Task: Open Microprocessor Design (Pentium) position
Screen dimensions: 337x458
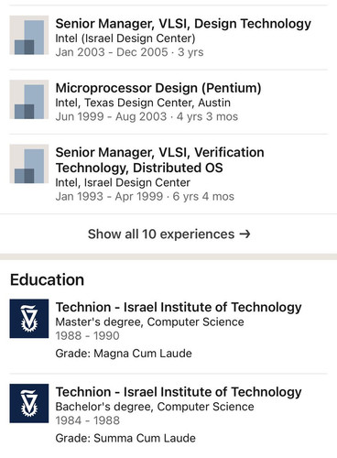Action: coord(158,88)
